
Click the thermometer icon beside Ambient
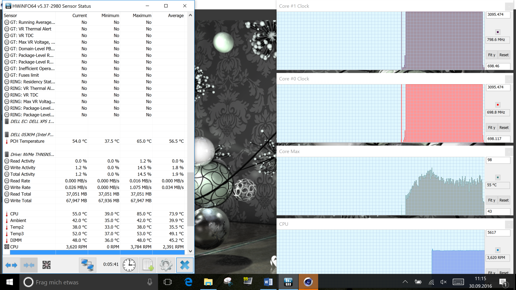click(x=7, y=220)
